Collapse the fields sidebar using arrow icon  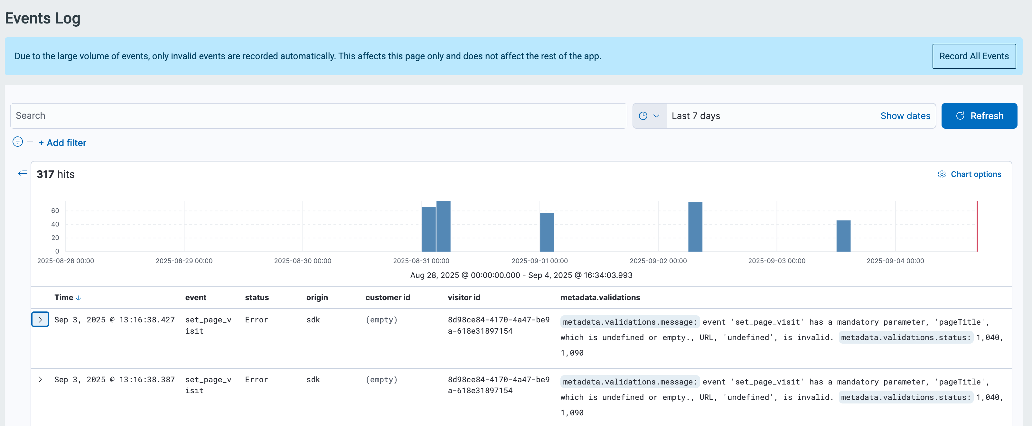point(23,173)
